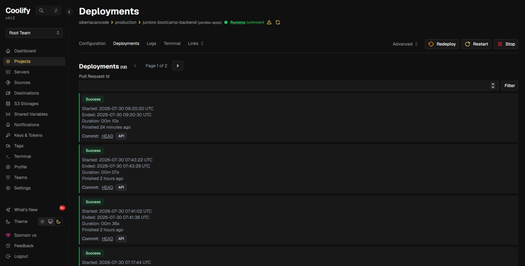Screen dimensions: 525x266
Task: Click the Feedback question mark icon
Action: click(8, 246)
